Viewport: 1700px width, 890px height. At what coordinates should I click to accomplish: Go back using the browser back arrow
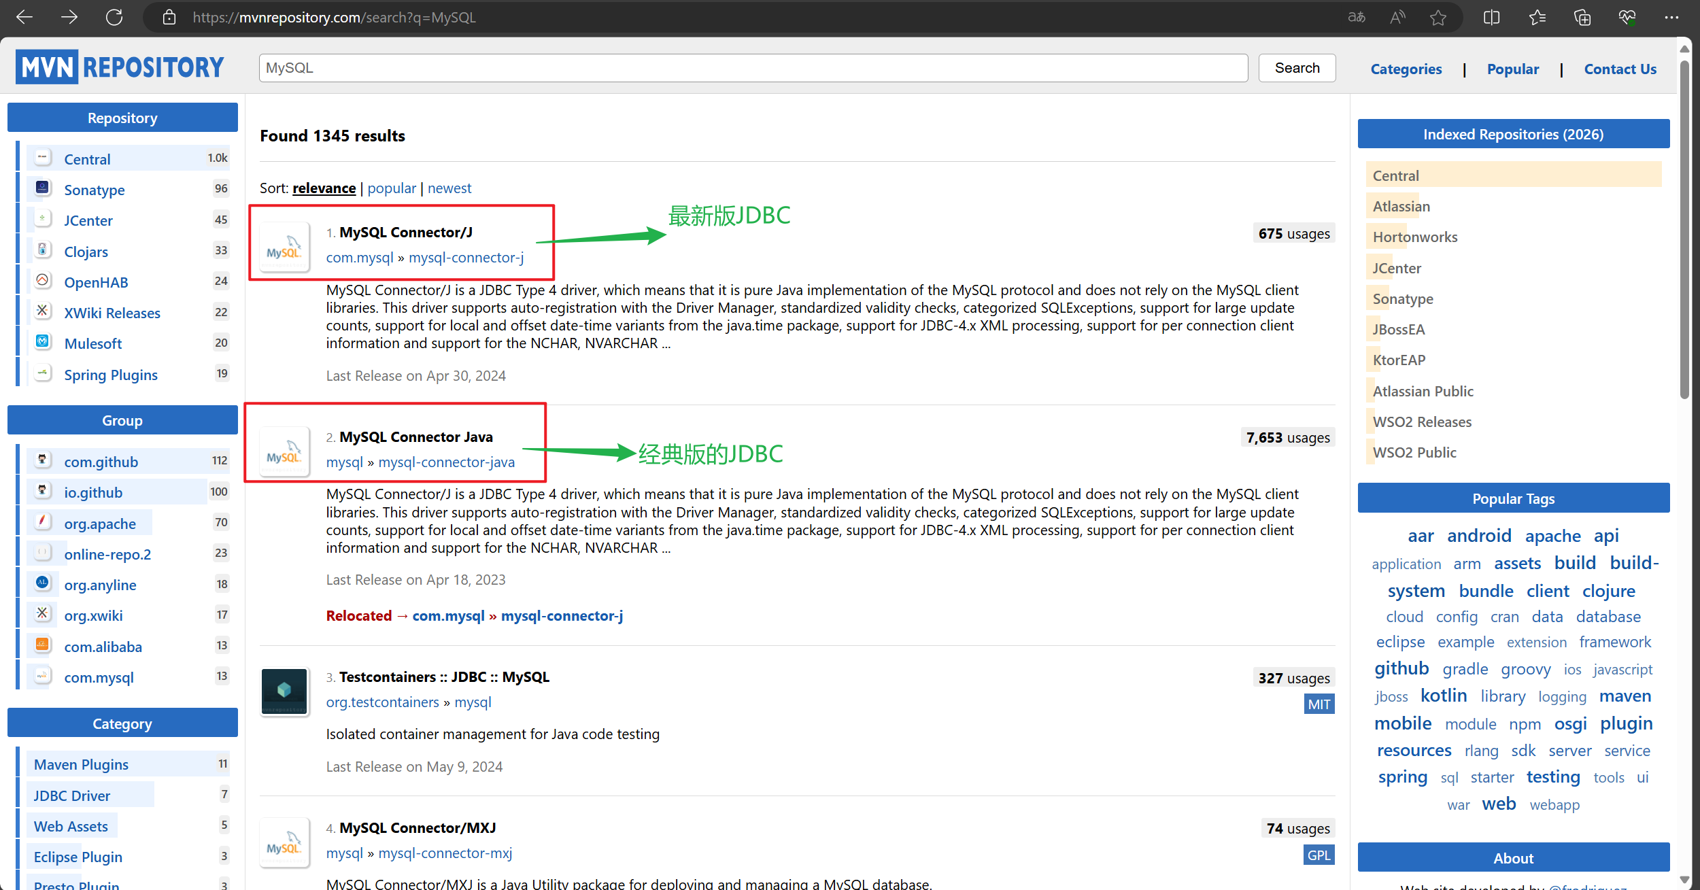point(24,17)
